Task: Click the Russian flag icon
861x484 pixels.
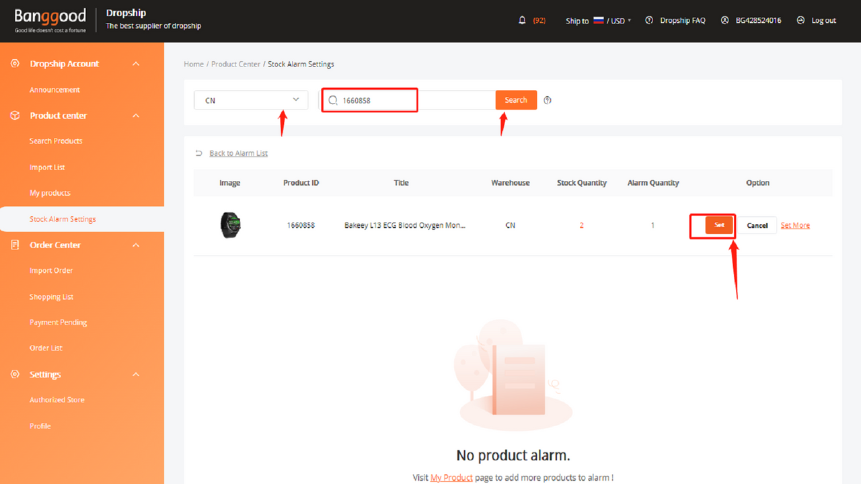Action: point(598,20)
